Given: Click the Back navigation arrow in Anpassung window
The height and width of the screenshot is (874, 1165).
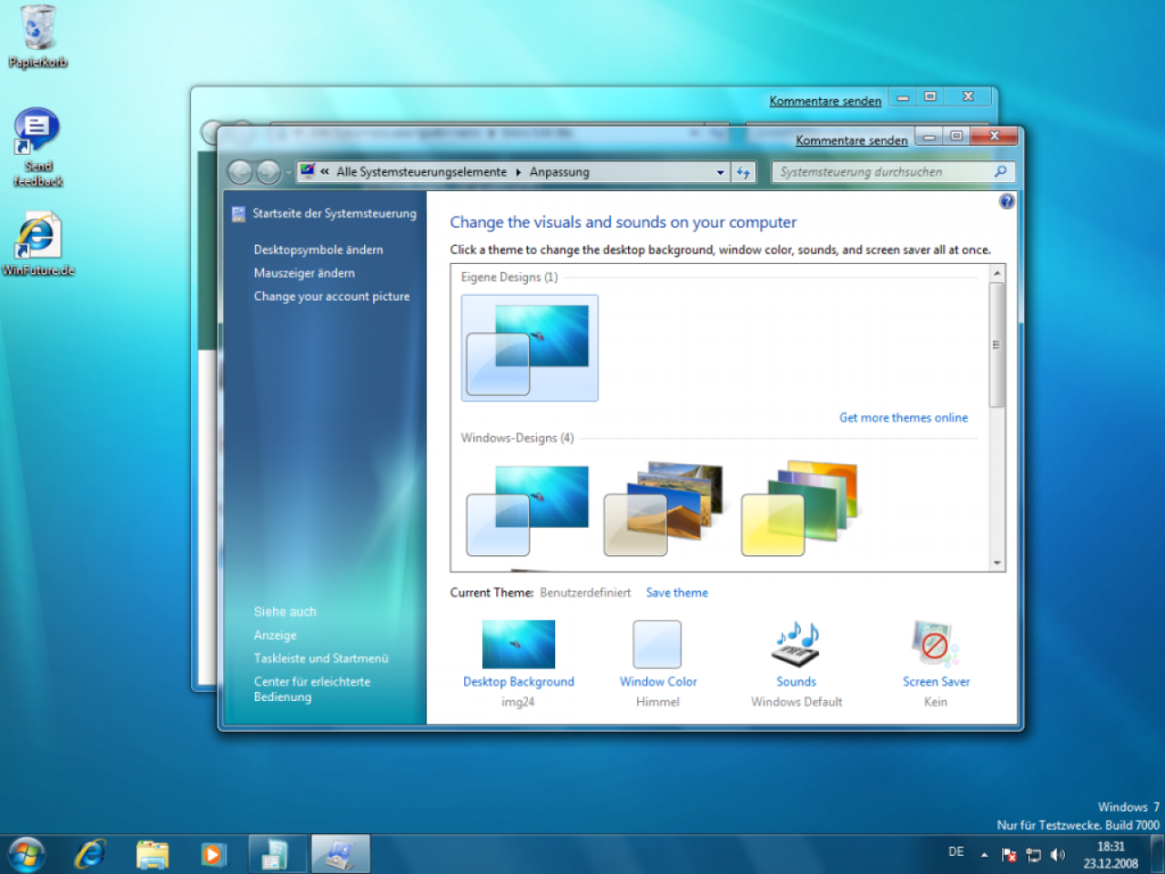Looking at the screenshot, I should (x=240, y=172).
